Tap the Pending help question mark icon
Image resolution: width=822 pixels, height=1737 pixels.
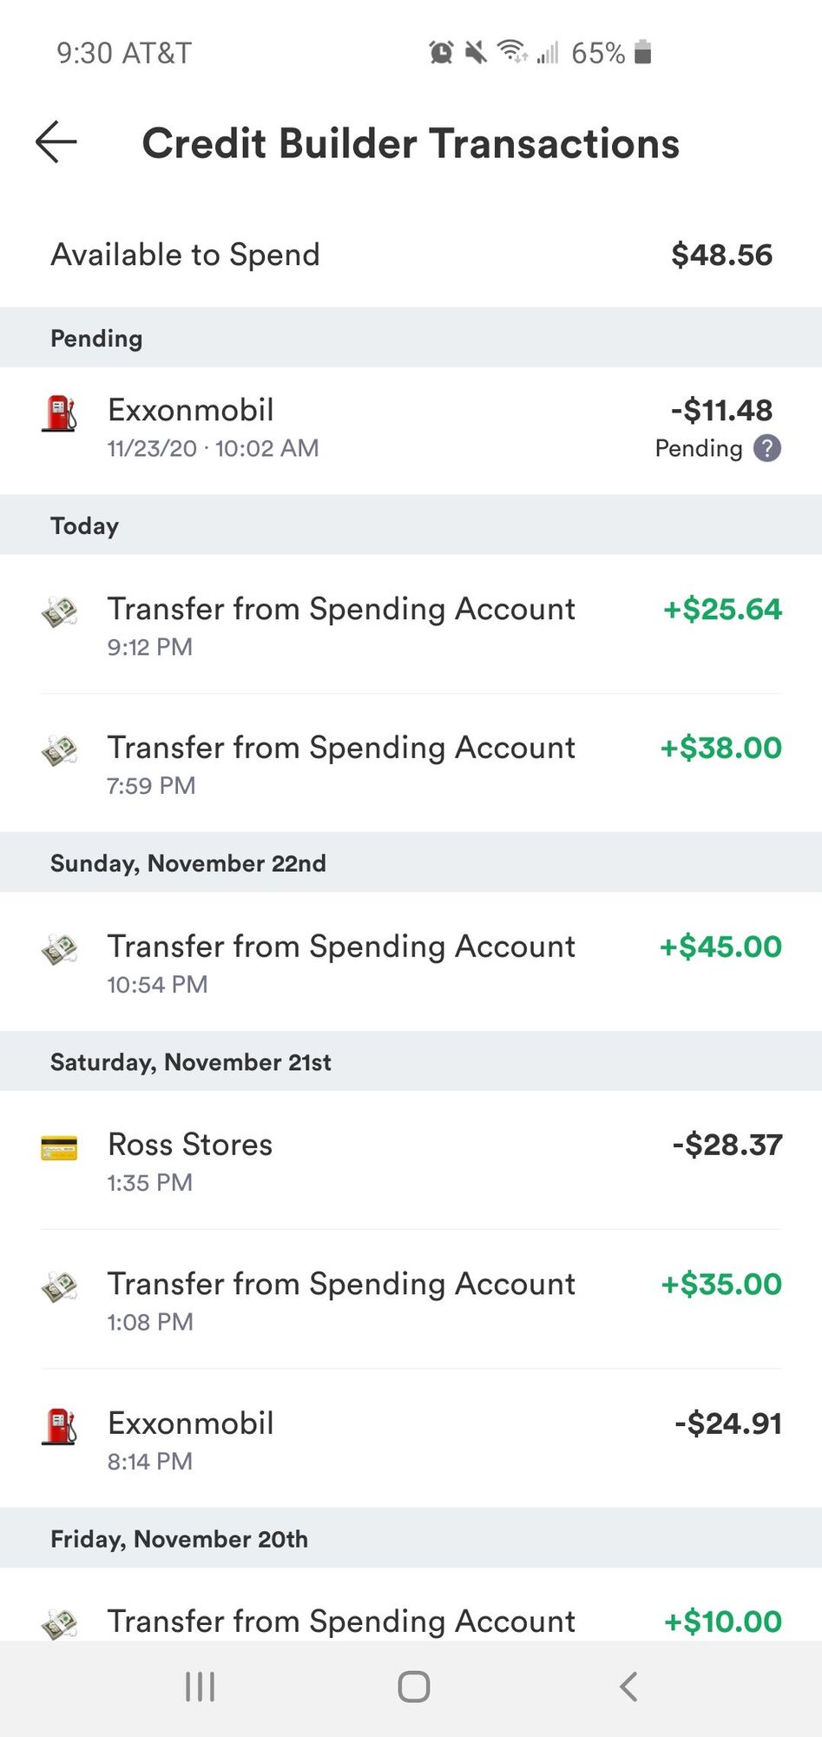[x=766, y=448]
